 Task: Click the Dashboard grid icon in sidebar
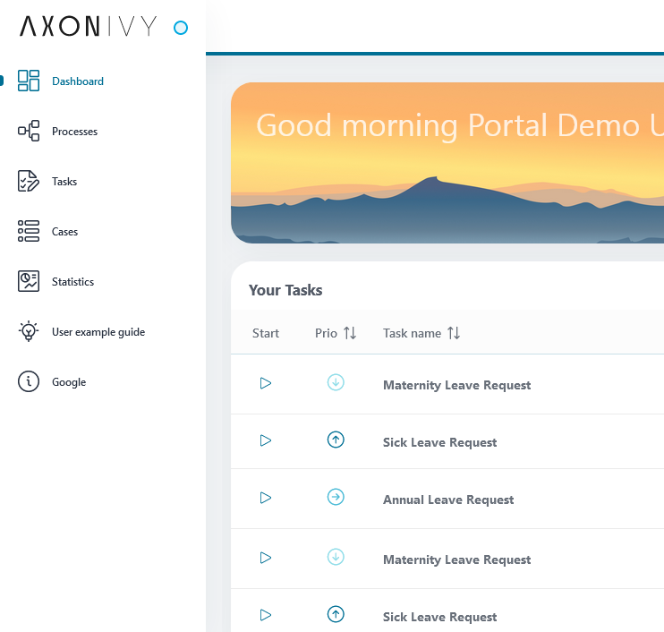tap(29, 81)
